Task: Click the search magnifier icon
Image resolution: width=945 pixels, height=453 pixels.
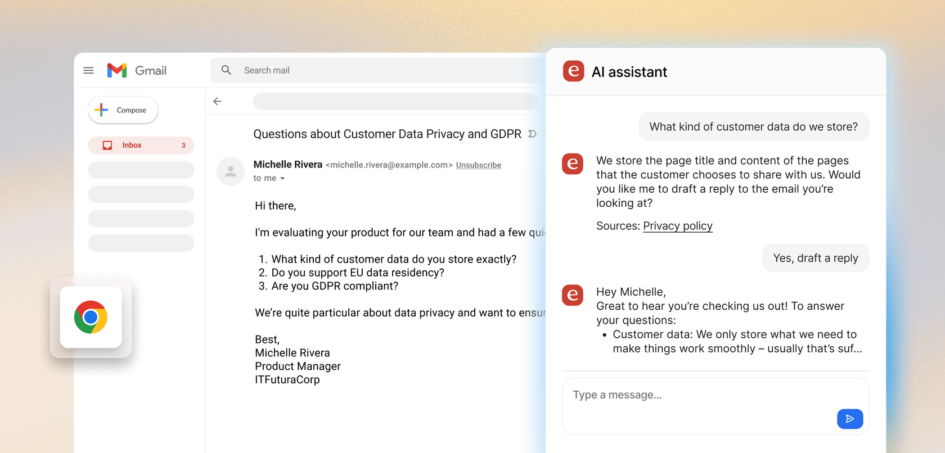Action: 226,70
